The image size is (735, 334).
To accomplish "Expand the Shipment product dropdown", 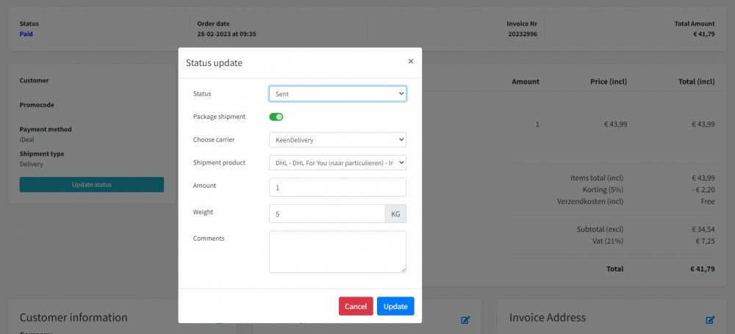I will pyautogui.click(x=337, y=162).
